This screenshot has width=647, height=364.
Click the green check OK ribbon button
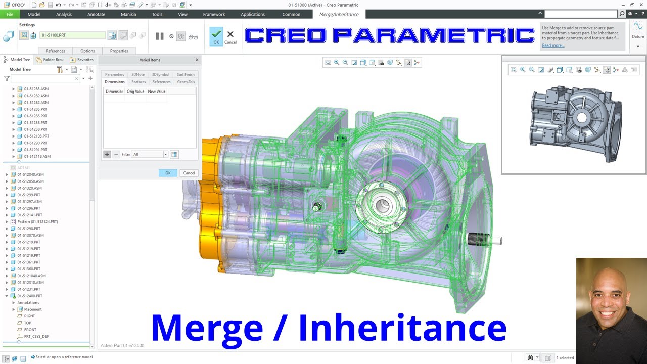(216, 36)
